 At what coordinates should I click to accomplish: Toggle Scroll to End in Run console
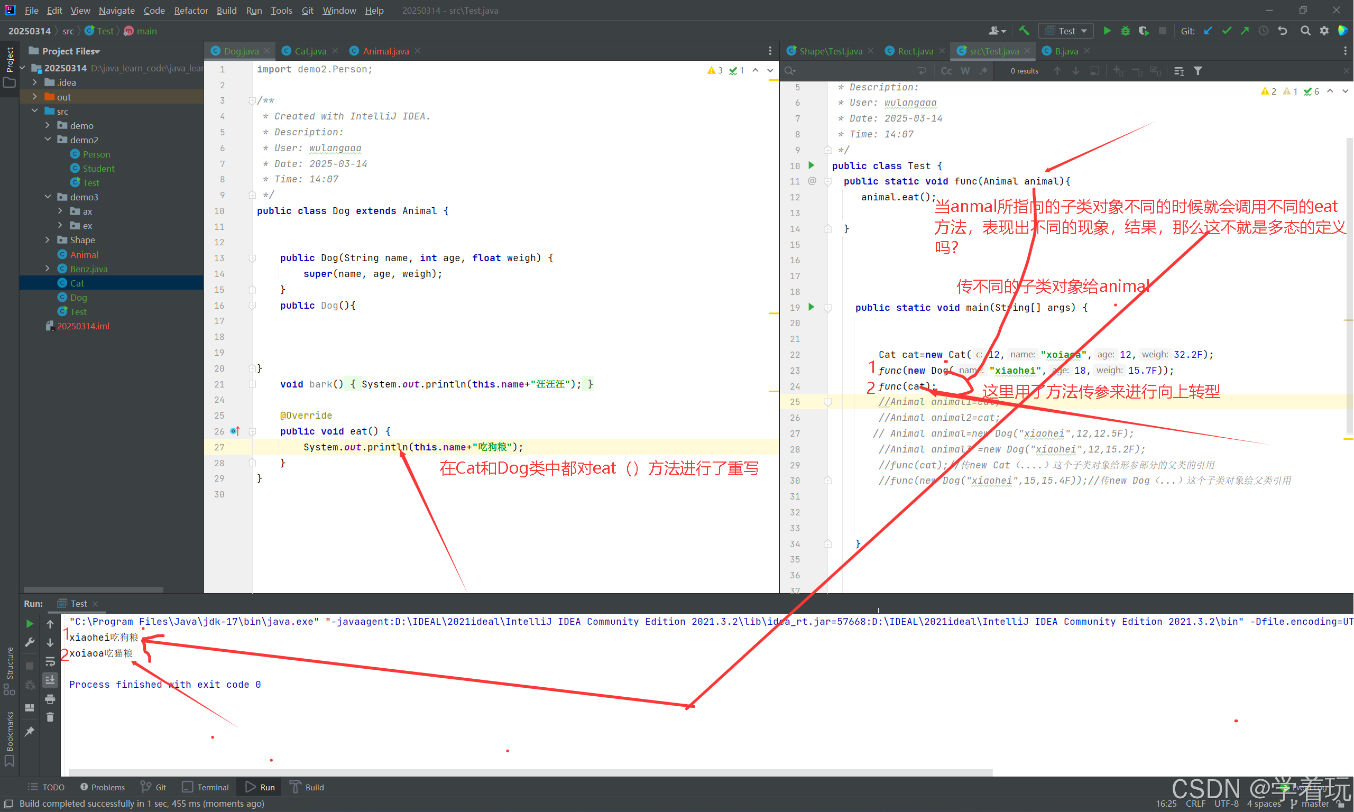(50, 680)
